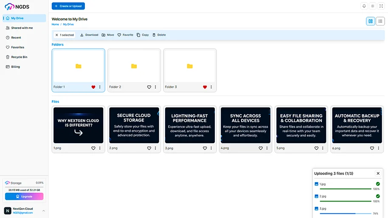Favorite the selected item from toolbar

click(125, 35)
